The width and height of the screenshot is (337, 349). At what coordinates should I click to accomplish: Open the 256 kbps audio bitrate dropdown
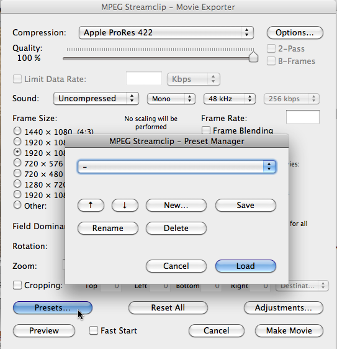click(292, 99)
